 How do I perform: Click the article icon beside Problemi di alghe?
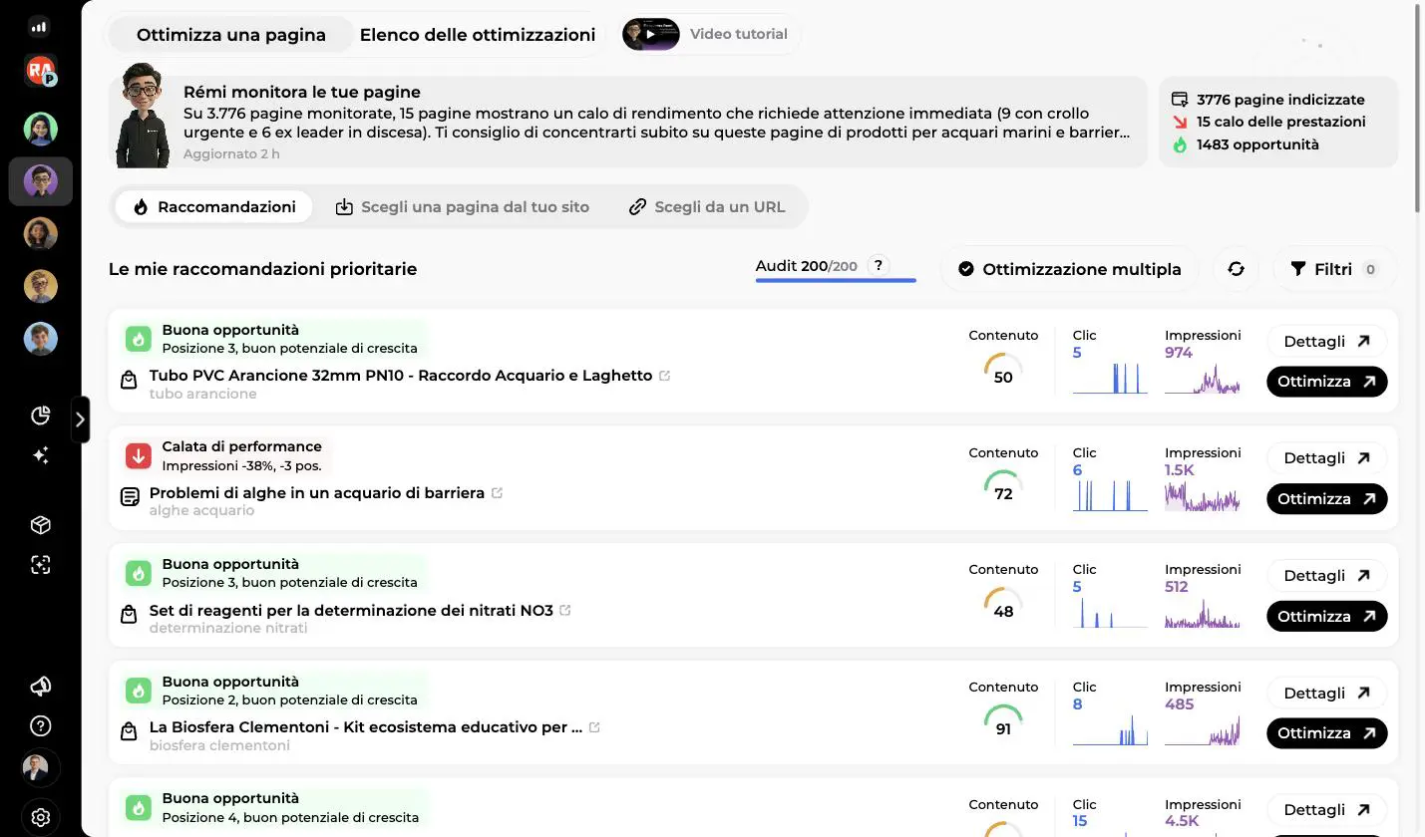point(129,496)
